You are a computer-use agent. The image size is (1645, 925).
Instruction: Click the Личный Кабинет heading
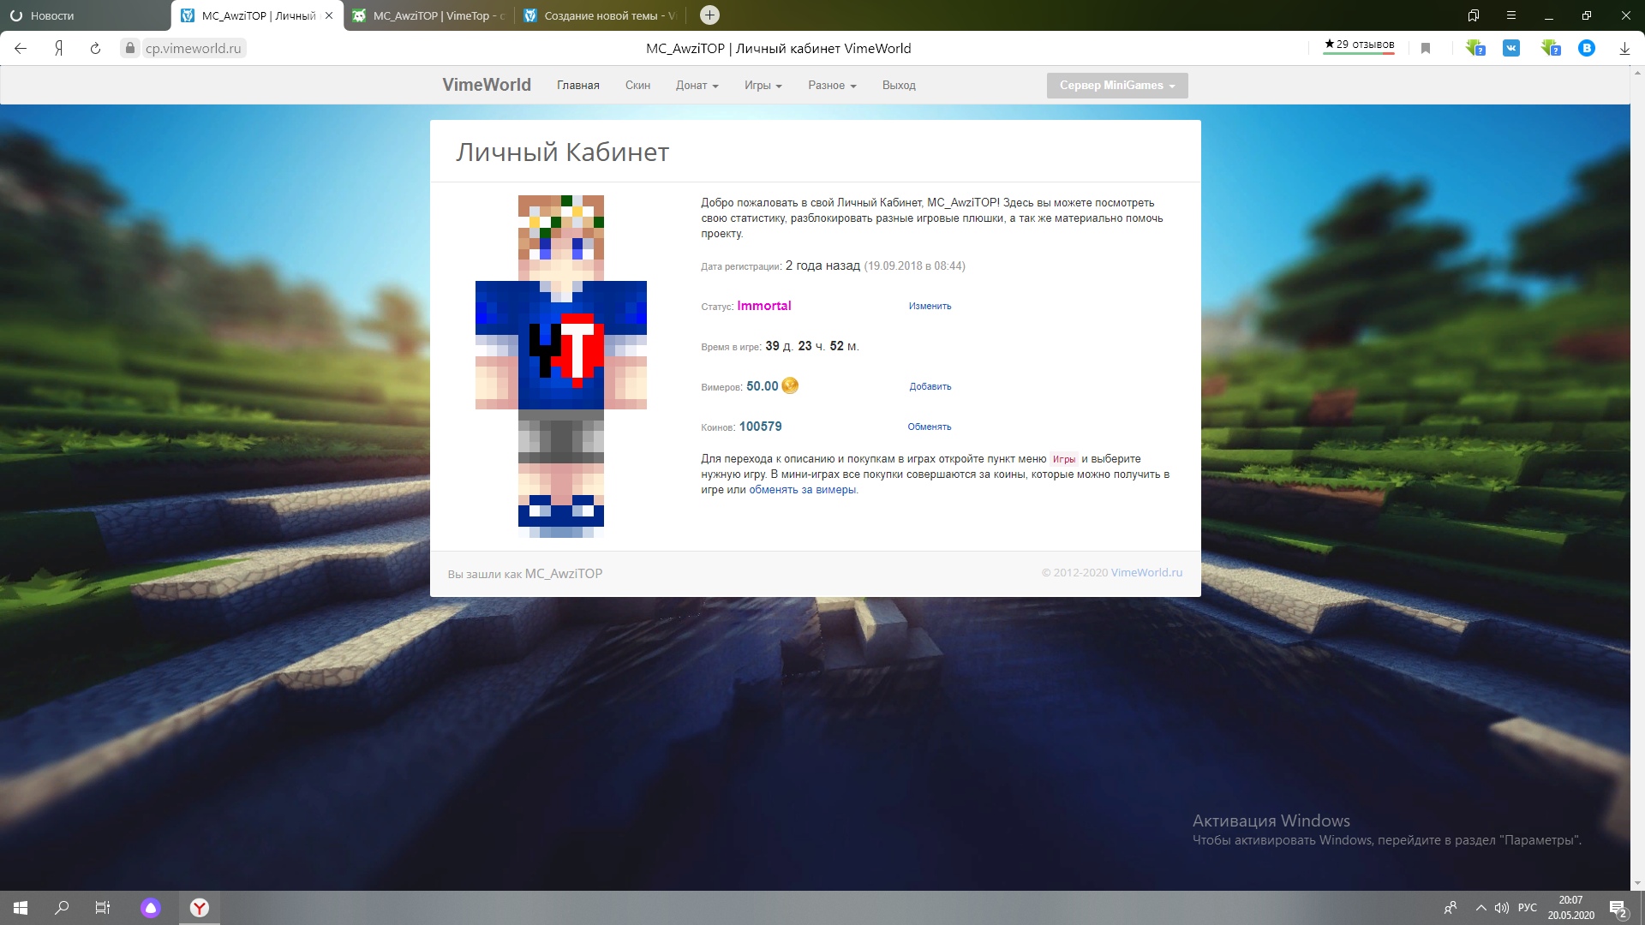click(562, 152)
